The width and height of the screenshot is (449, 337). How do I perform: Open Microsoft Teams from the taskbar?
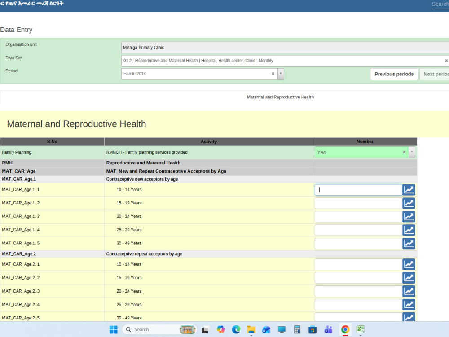click(x=328, y=329)
